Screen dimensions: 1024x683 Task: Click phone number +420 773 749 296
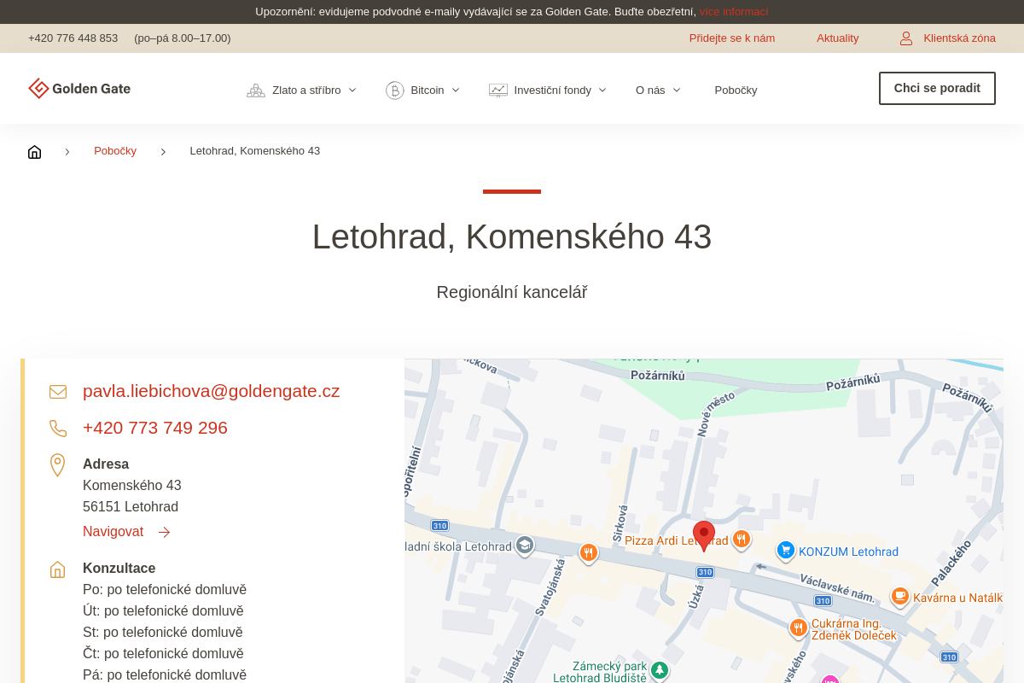155,428
